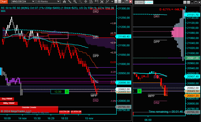
Task: Click the 21148,40 cyan price marker
Action: pyautogui.click(x=123, y=37)
